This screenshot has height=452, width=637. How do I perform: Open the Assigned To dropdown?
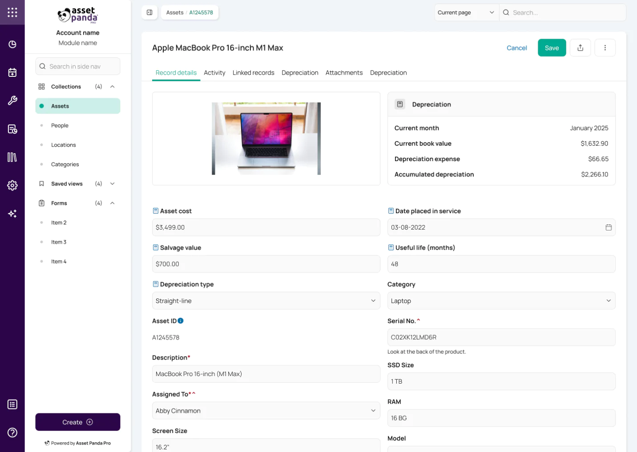tap(266, 411)
